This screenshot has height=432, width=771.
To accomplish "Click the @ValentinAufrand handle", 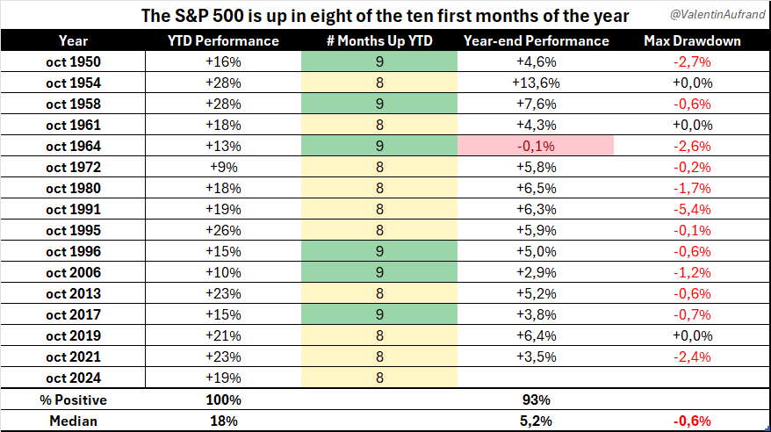I will click(718, 16).
